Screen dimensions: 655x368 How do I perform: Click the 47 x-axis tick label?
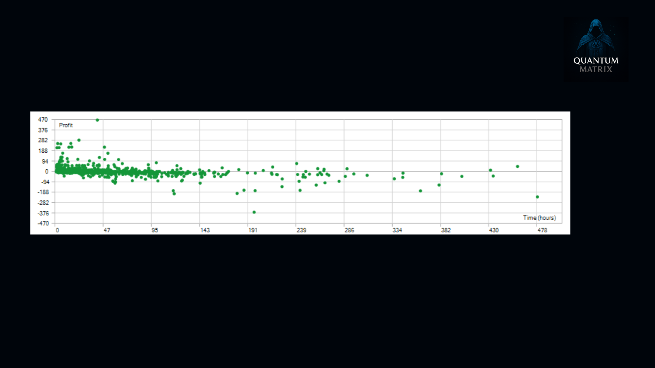pos(107,230)
